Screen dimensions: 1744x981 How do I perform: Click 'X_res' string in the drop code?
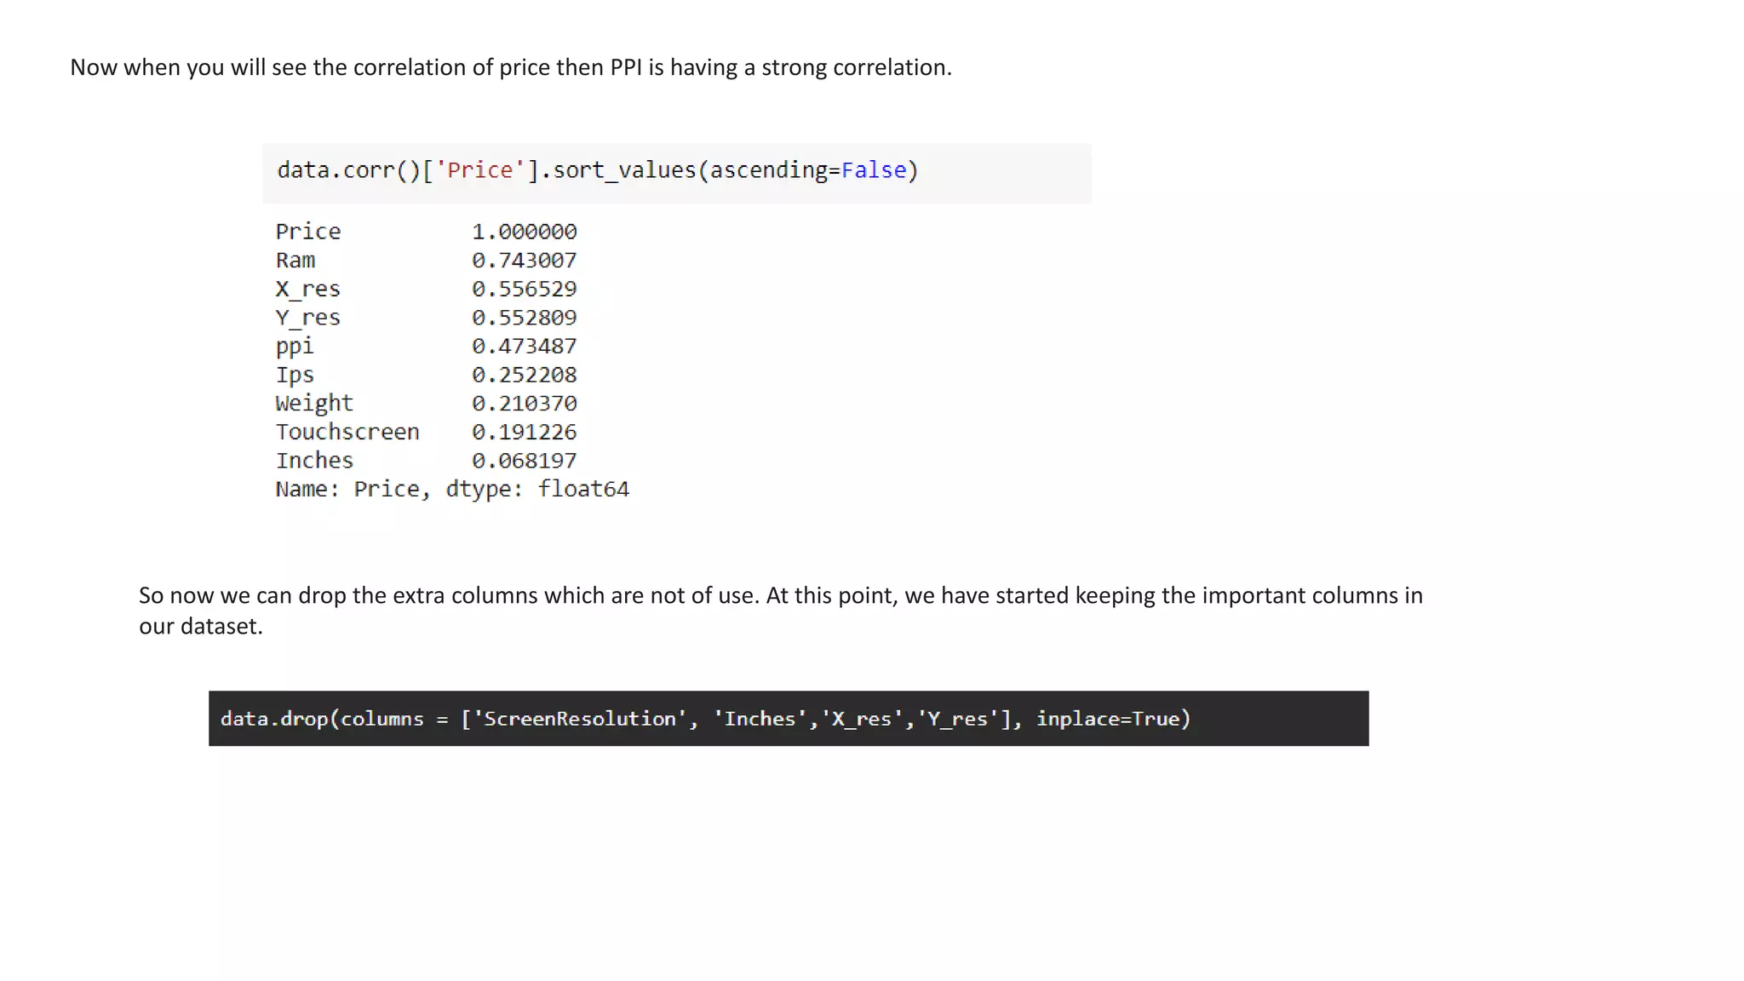[x=861, y=719]
